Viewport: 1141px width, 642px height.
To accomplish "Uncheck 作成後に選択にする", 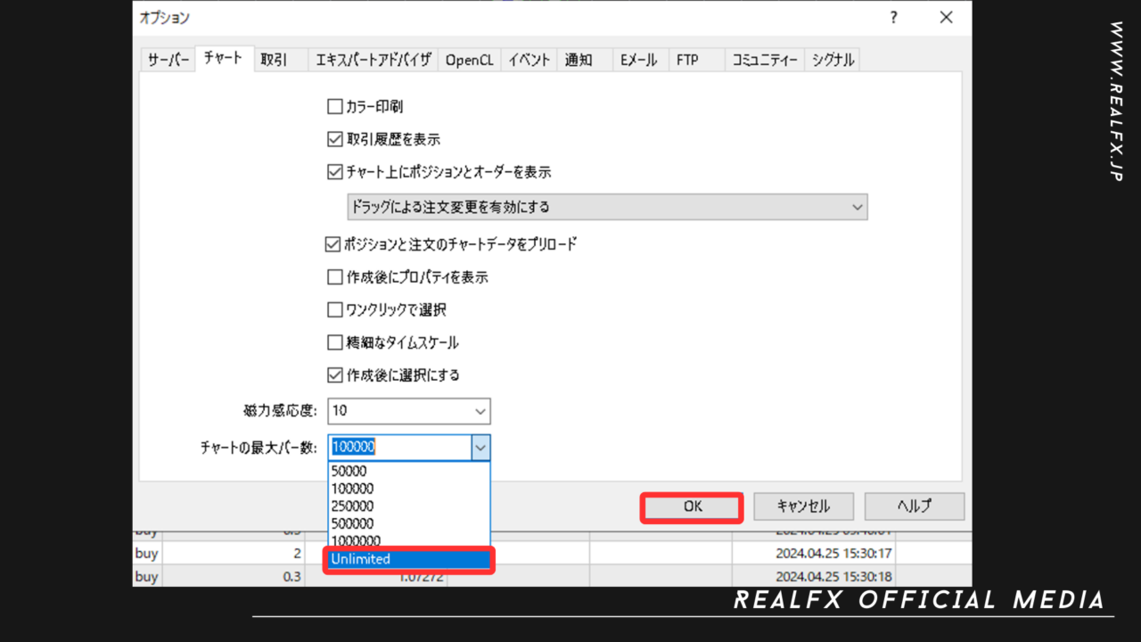I will [335, 374].
